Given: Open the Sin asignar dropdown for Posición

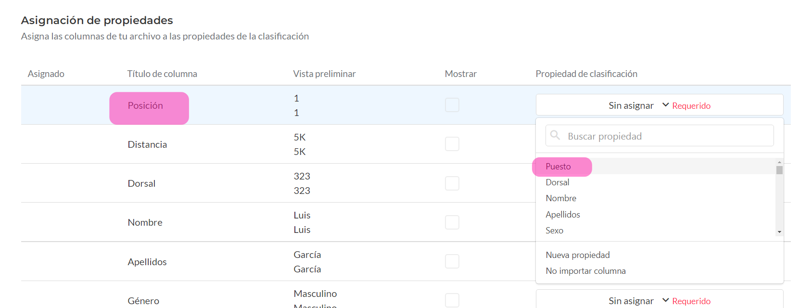Looking at the screenshot, I should tap(631, 105).
